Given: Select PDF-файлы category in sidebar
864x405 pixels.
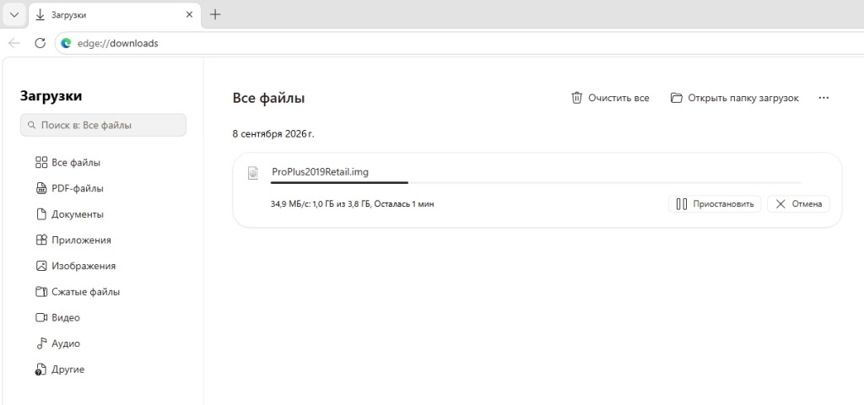Looking at the screenshot, I should 69,188.
